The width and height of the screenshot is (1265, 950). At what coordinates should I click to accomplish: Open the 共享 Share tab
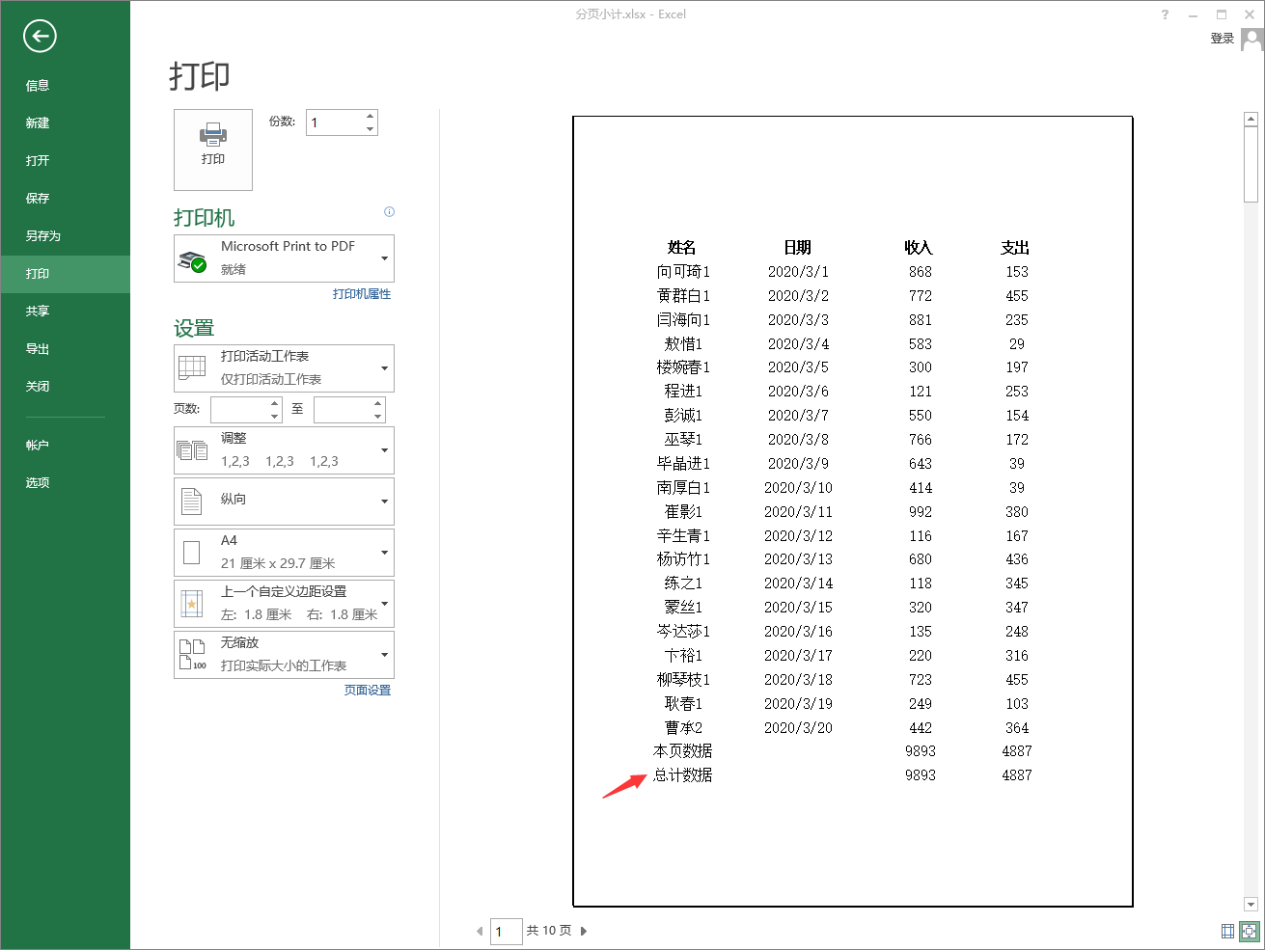pyautogui.click(x=65, y=312)
